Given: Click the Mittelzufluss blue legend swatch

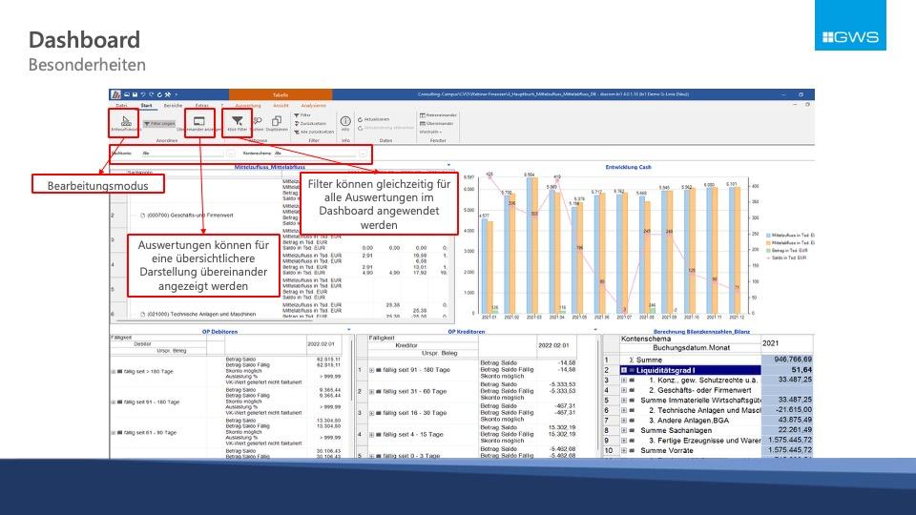Looking at the screenshot, I should tap(769, 236).
